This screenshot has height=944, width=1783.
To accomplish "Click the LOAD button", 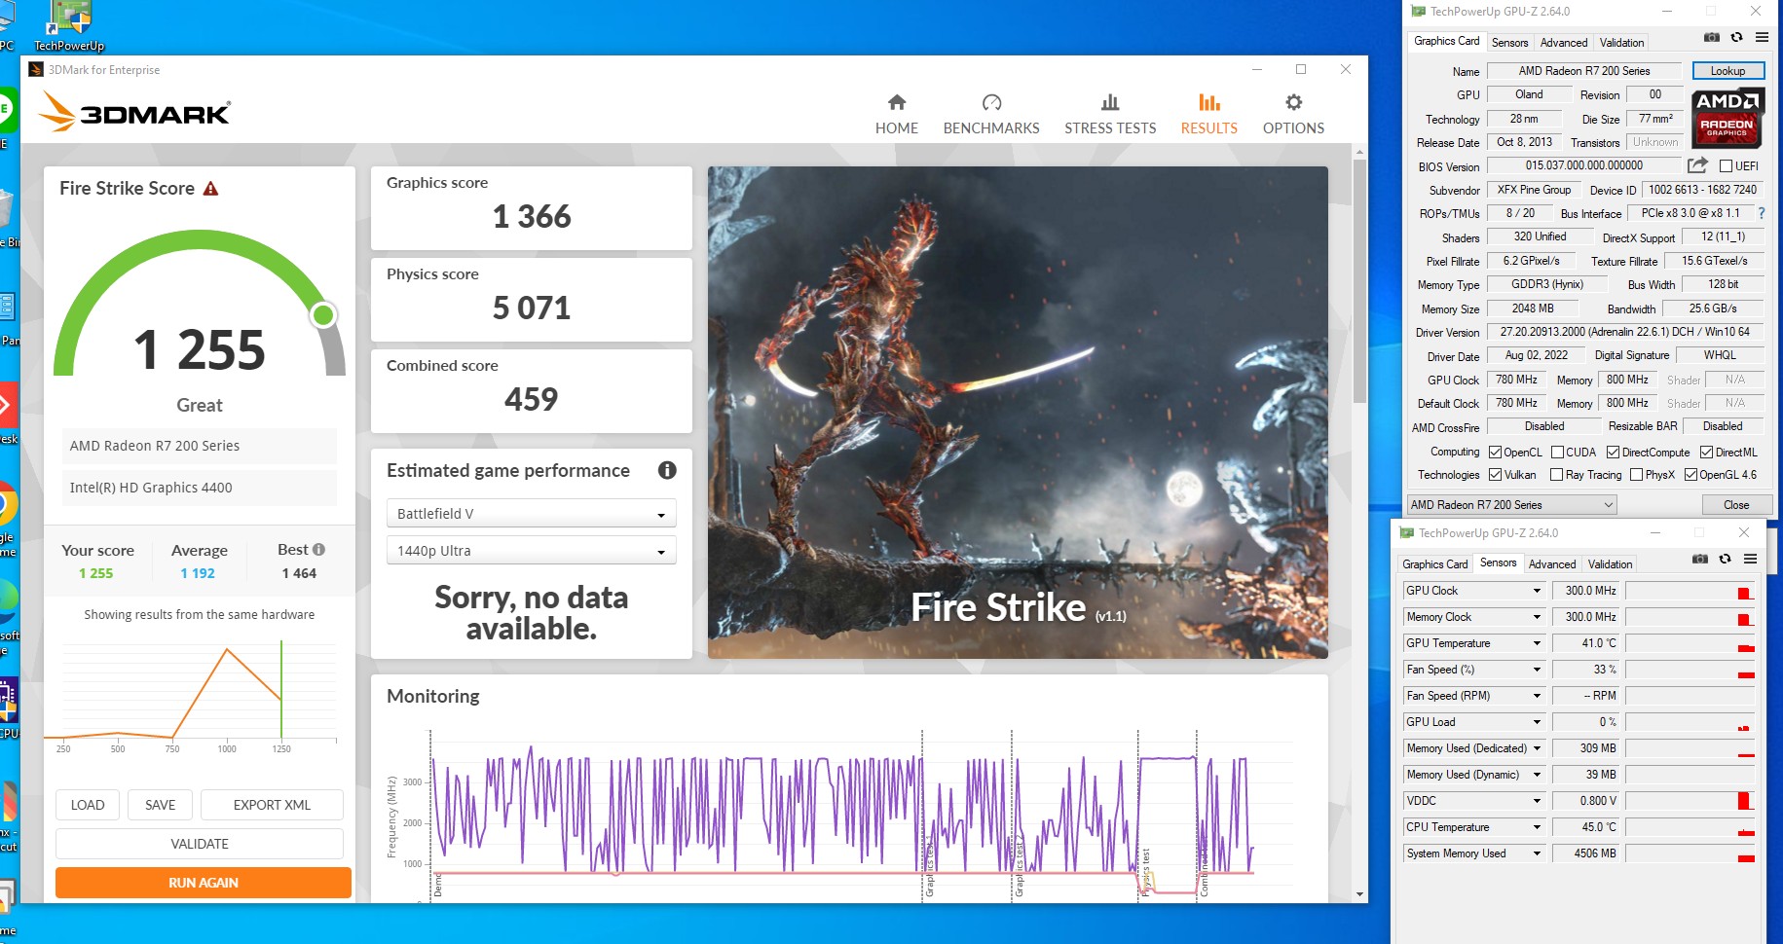I will (x=88, y=805).
